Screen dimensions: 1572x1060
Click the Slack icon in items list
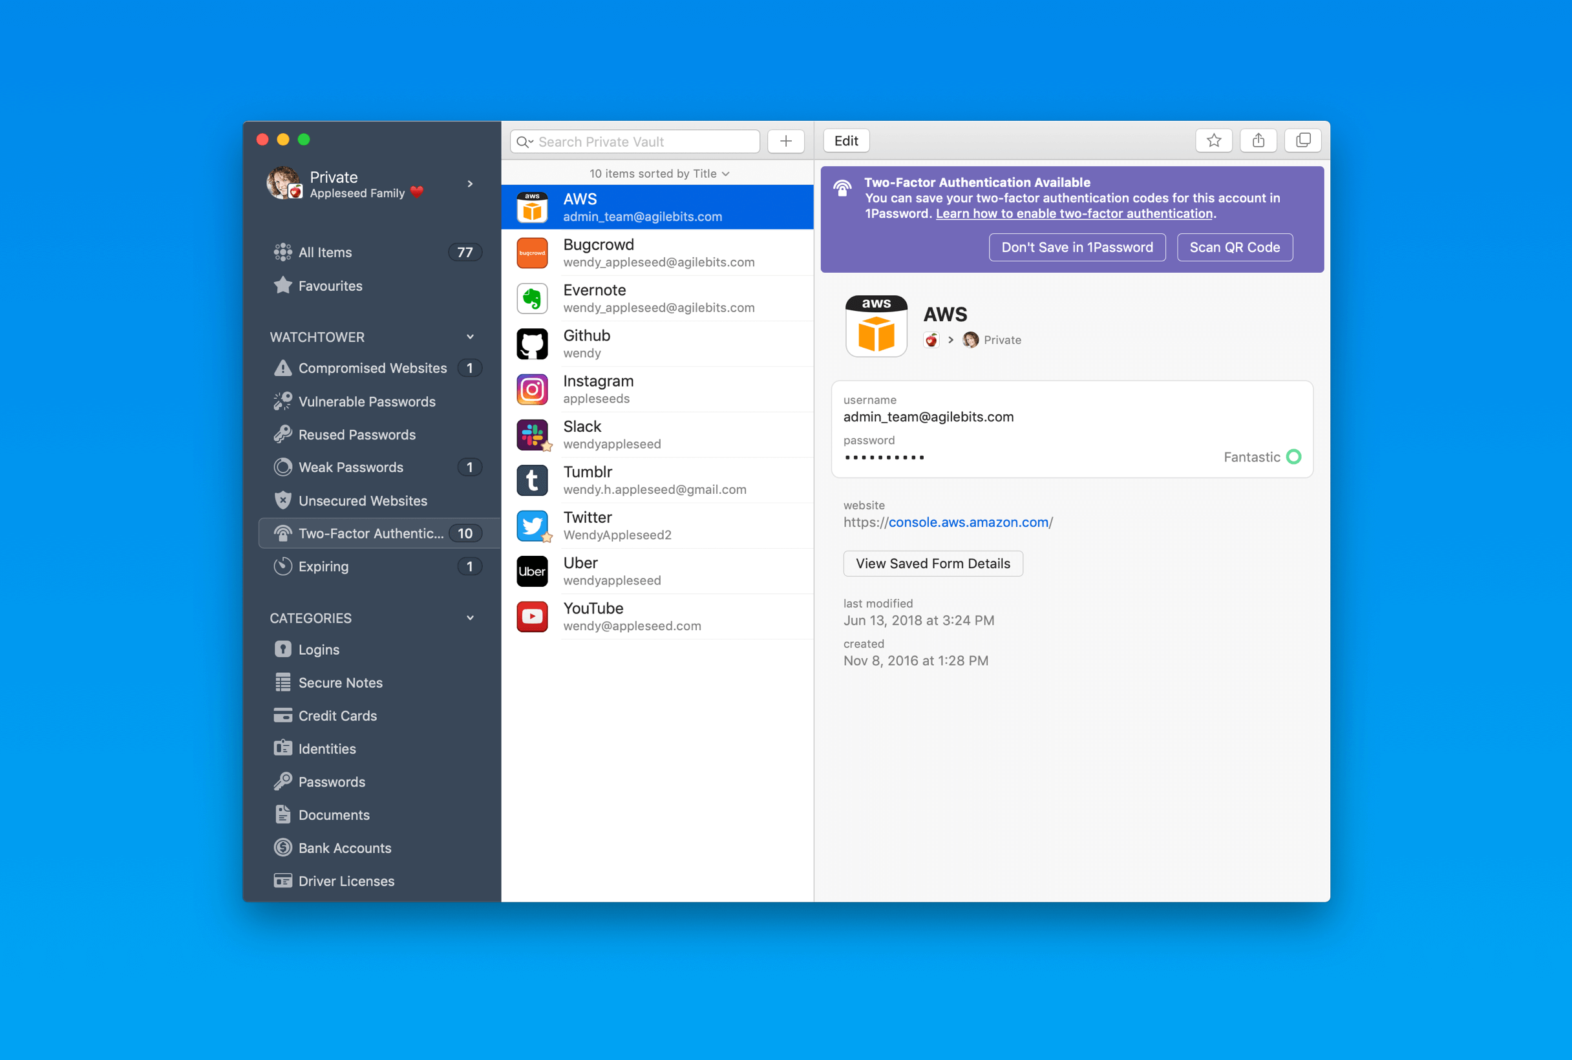click(535, 433)
